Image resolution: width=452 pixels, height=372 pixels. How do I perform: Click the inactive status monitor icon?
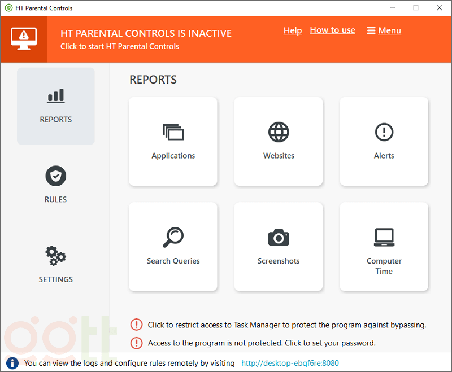(24, 39)
